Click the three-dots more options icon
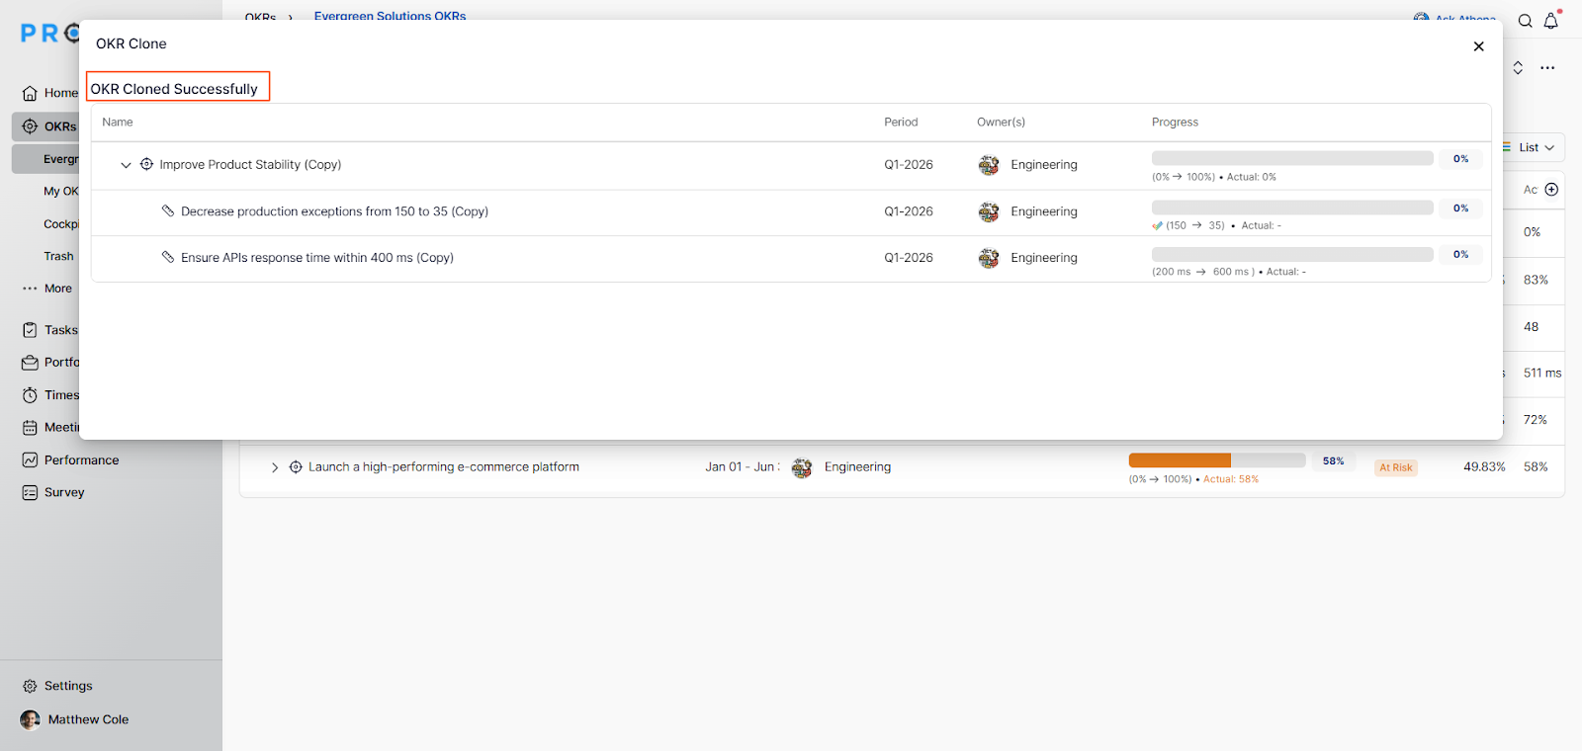This screenshot has width=1582, height=751. pyautogui.click(x=1547, y=68)
